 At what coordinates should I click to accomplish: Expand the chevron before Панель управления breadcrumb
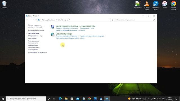(41, 20)
